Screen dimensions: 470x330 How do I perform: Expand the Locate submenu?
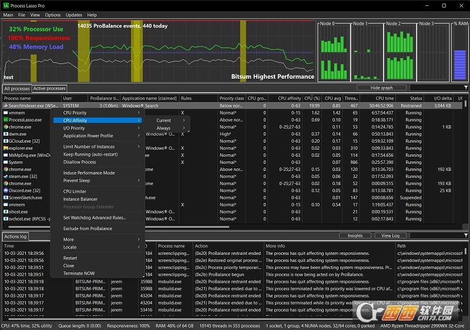coord(98,247)
